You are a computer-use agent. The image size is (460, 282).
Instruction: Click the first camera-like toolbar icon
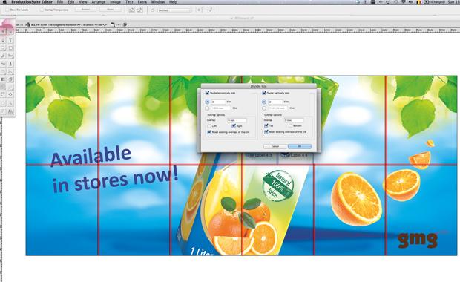[x=132, y=10]
